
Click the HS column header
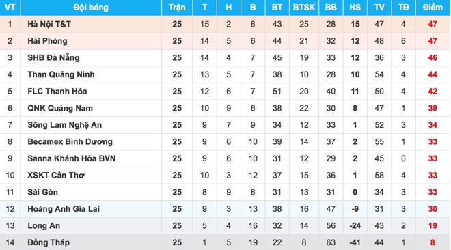355,8
